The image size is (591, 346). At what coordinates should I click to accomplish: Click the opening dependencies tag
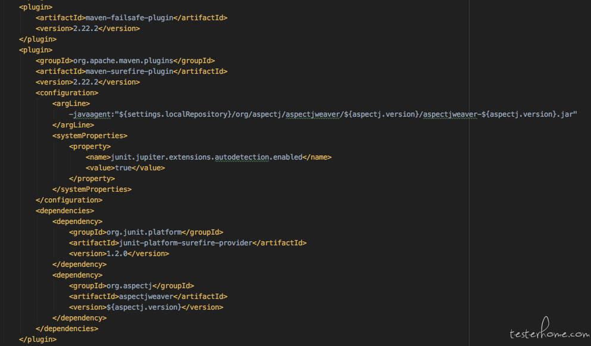pos(65,211)
